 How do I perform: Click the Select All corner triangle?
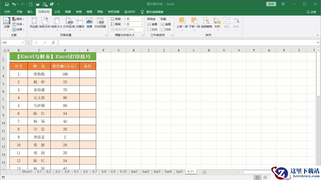tap(4, 50)
